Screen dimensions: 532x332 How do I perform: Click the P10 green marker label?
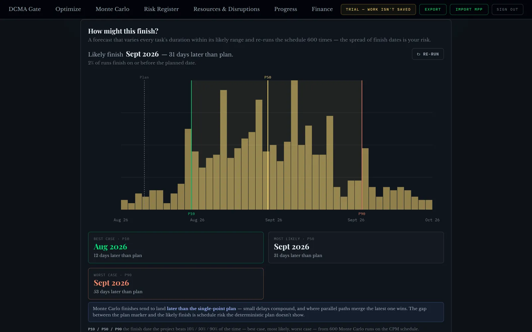tap(191, 214)
